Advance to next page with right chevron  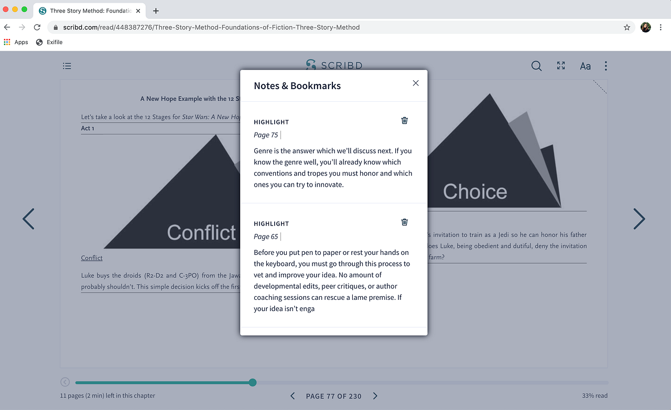(639, 219)
